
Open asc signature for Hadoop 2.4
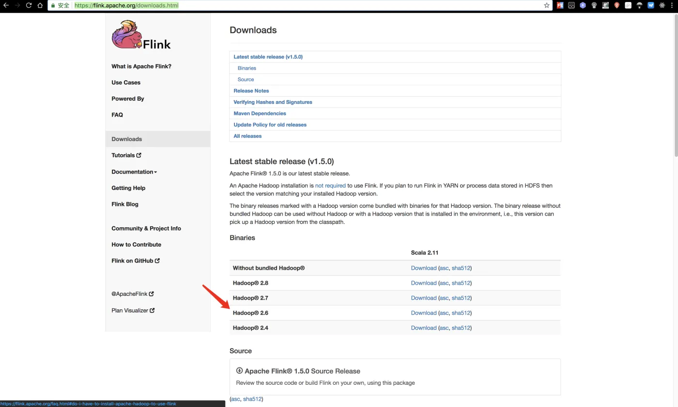coord(444,328)
